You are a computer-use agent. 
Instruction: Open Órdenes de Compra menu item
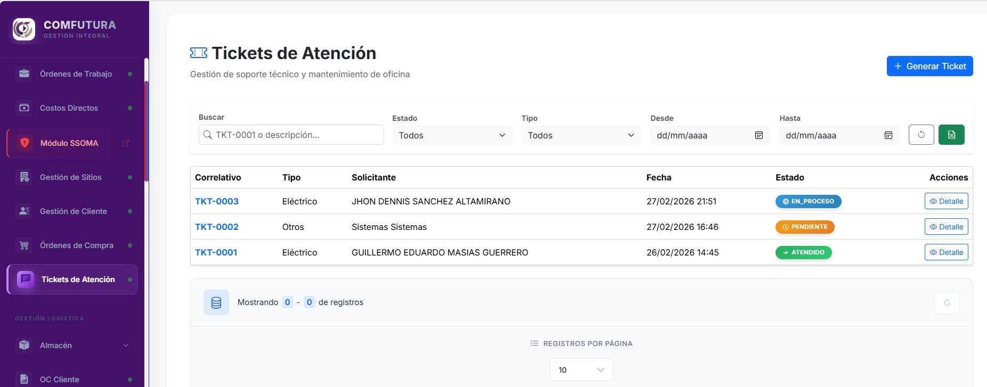point(72,245)
